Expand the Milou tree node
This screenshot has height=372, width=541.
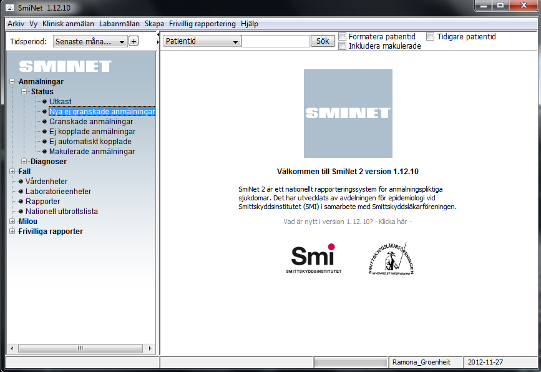(12, 222)
